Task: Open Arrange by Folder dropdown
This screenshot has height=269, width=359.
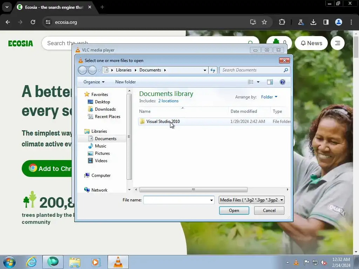Action: 269,97
